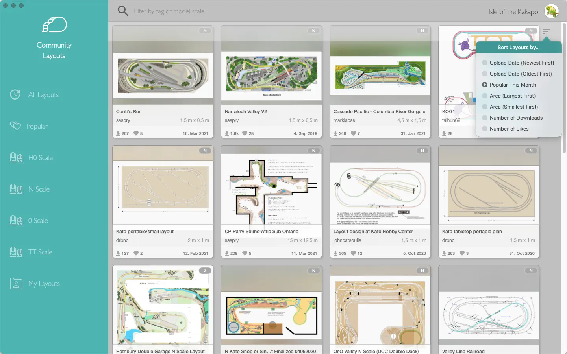This screenshot has width=567, height=354.
Task: Click the CP Parry Sound Attic Sub Ontario title
Action: 261,232
